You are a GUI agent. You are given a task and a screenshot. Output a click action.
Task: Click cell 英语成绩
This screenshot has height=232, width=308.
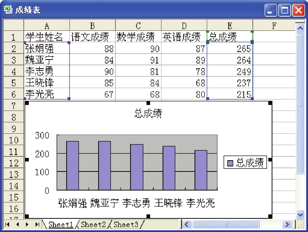[x=184, y=37]
